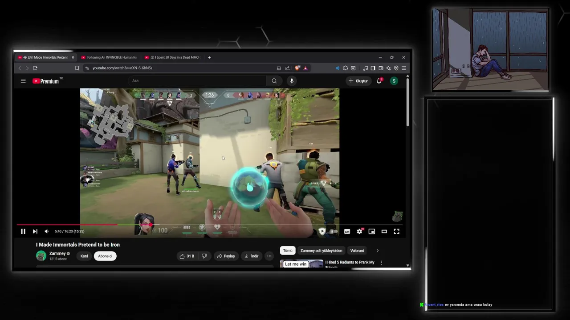Pause the YouTube video

[23, 231]
